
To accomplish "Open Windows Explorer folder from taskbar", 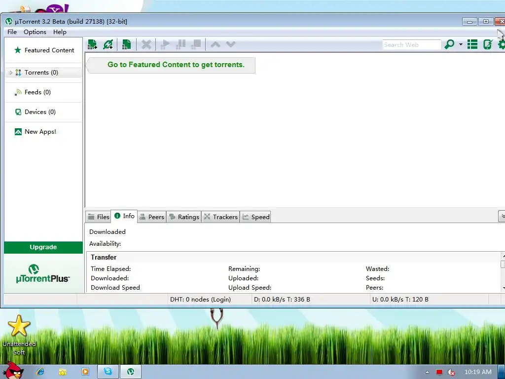I will pos(63,372).
